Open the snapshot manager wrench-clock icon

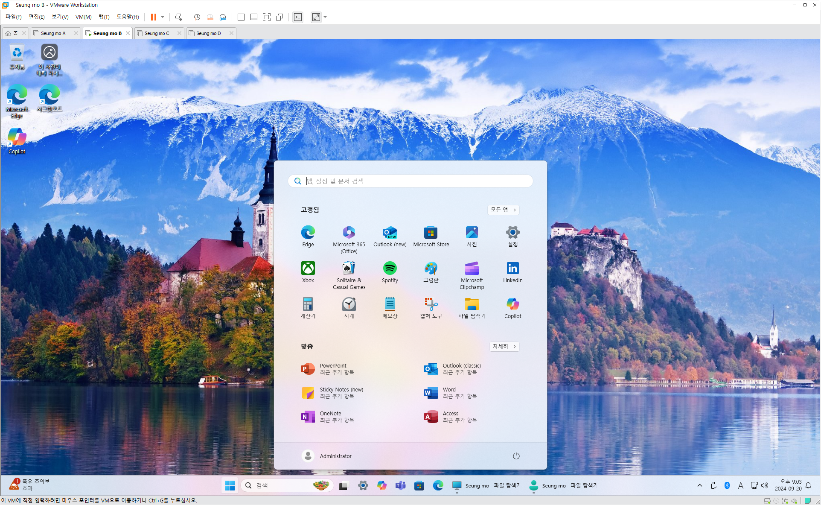click(x=223, y=17)
